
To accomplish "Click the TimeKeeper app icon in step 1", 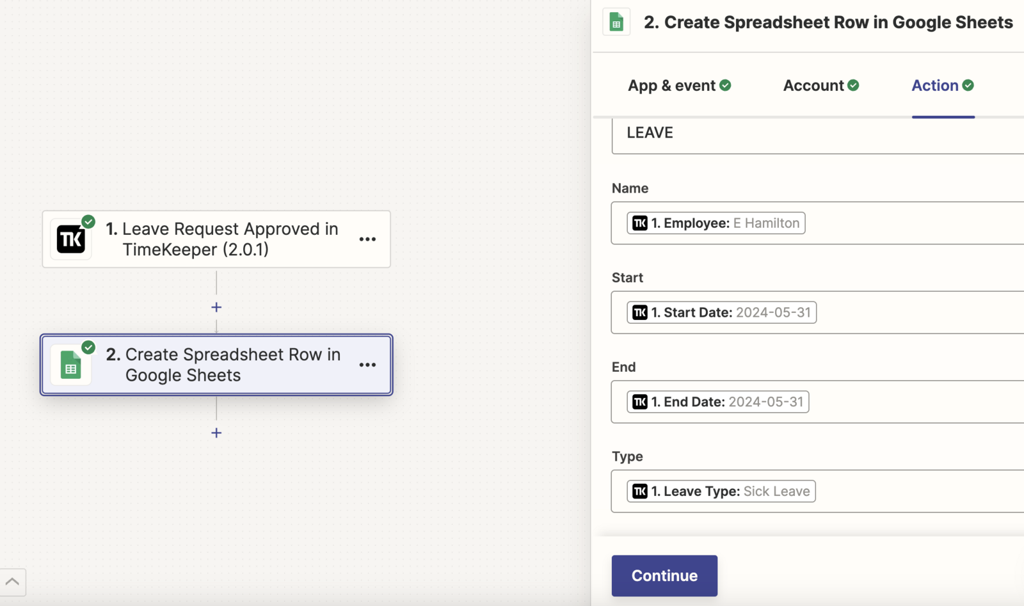I will pyautogui.click(x=71, y=239).
